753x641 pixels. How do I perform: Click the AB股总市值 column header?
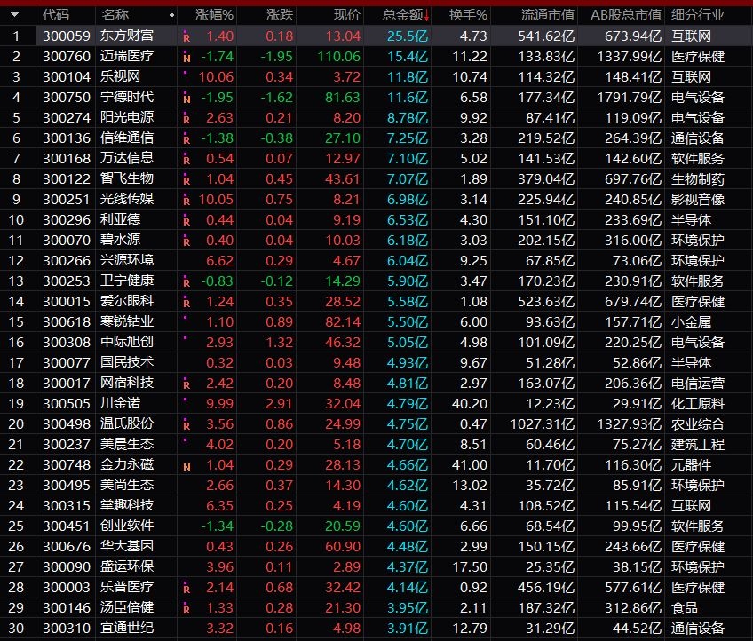tap(626, 15)
